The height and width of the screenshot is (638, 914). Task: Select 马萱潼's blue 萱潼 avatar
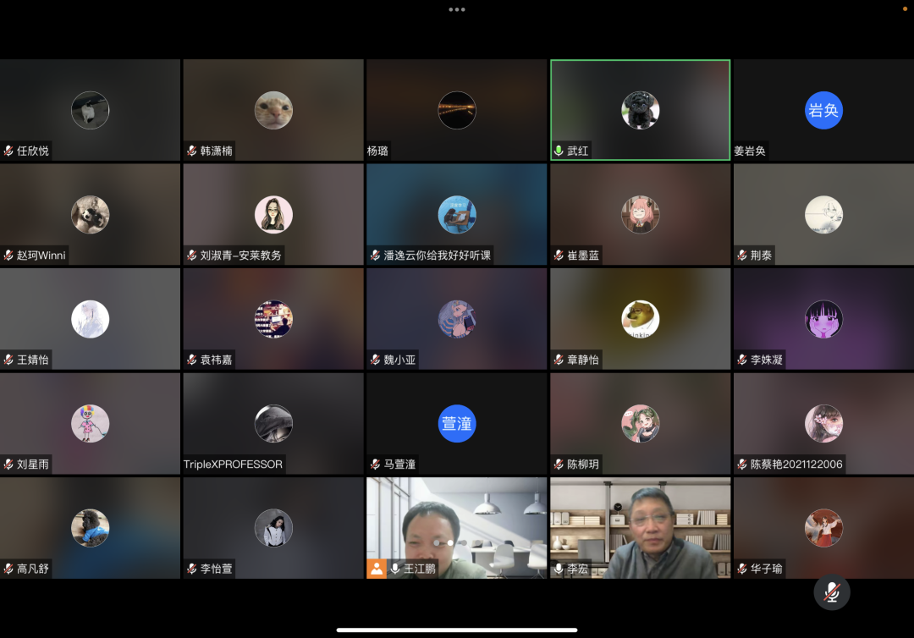point(457,423)
